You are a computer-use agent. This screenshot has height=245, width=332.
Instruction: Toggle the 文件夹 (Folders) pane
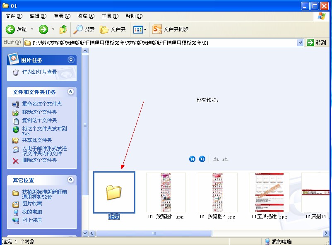(113, 29)
